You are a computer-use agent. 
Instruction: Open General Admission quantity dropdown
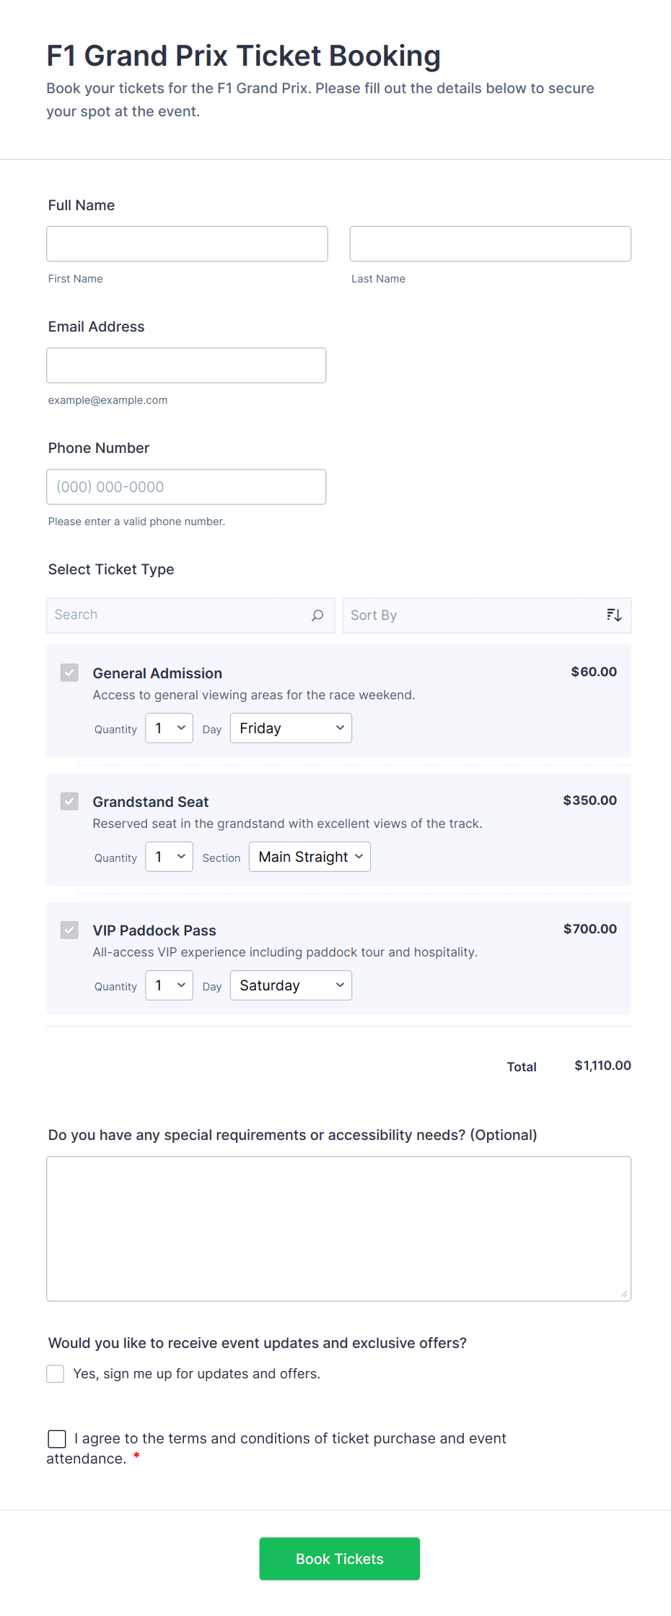pyautogui.click(x=169, y=728)
